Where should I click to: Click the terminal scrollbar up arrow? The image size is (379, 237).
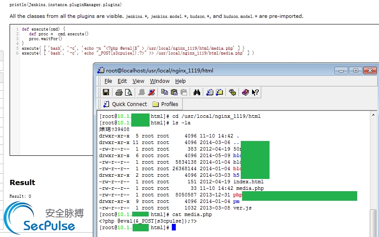point(373,115)
